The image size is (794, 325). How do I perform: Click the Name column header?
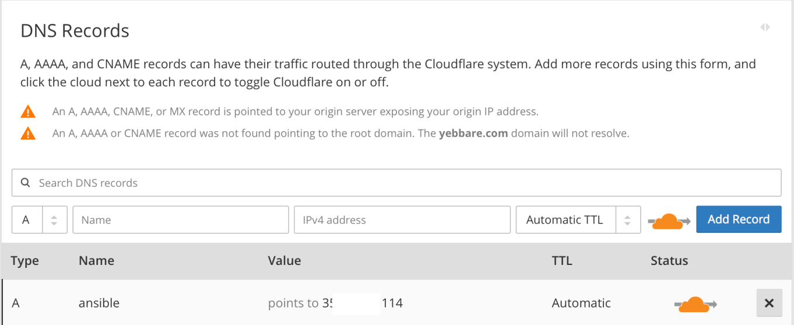[96, 261]
